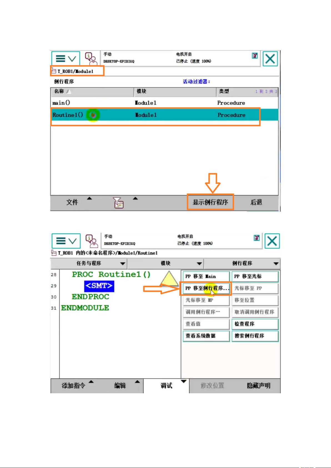331x468 pixels.
Task: Choose PP 移至 Main option
Action: coord(206,276)
